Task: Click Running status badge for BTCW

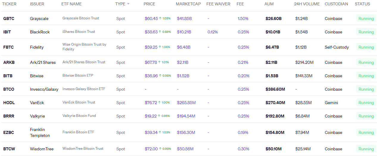Action: [366, 149]
